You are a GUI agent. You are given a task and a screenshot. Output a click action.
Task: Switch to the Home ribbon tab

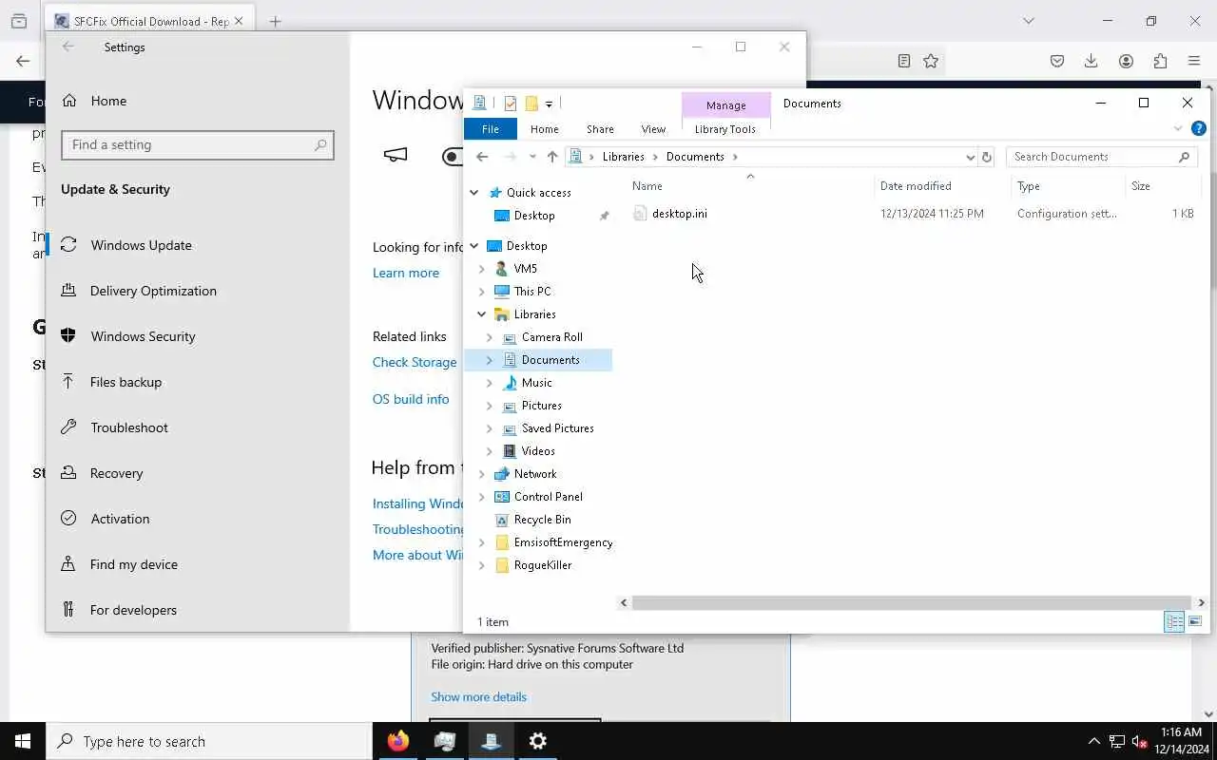544,129
